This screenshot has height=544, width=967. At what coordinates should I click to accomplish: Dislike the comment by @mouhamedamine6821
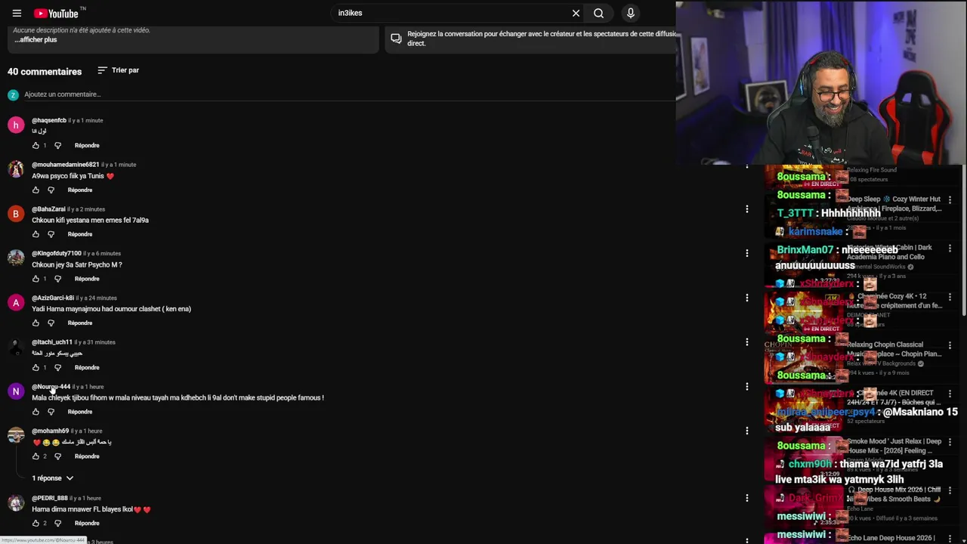(x=51, y=190)
